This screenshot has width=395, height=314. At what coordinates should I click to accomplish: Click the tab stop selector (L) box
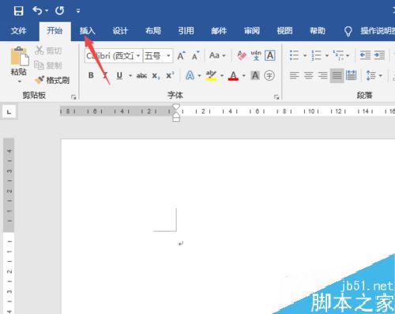[x=9, y=112]
